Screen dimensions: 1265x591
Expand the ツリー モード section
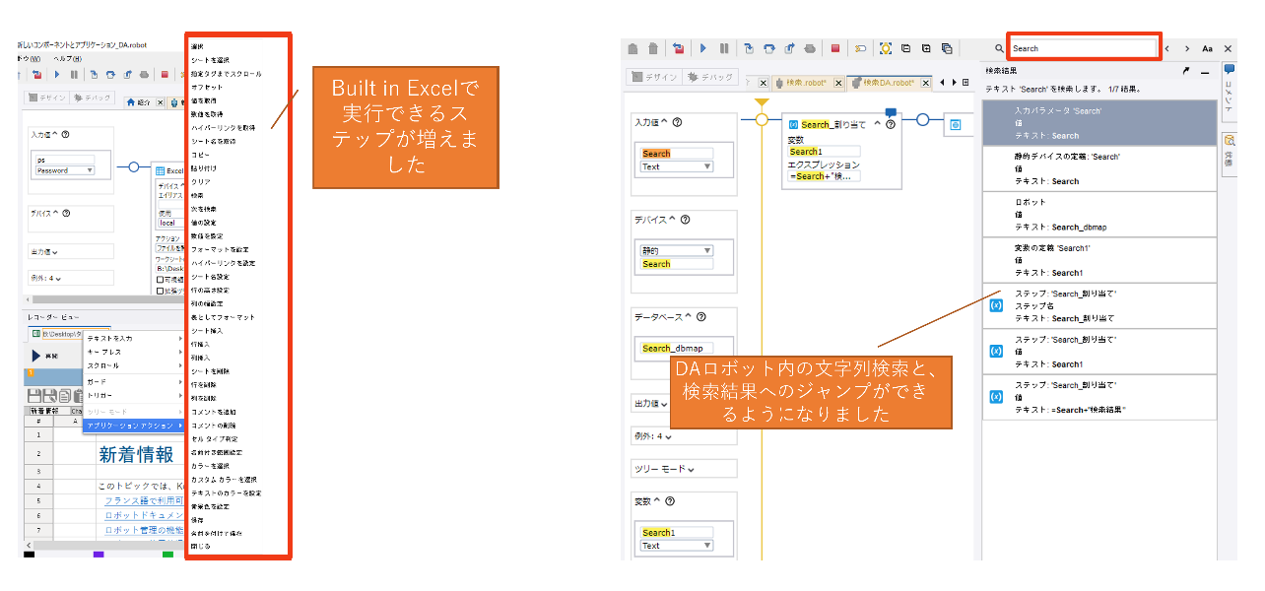(x=691, y=469)
